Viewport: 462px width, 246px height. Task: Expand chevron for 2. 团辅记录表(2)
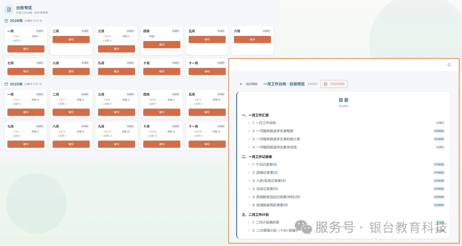pyautogui.click(x=249, y=173)
